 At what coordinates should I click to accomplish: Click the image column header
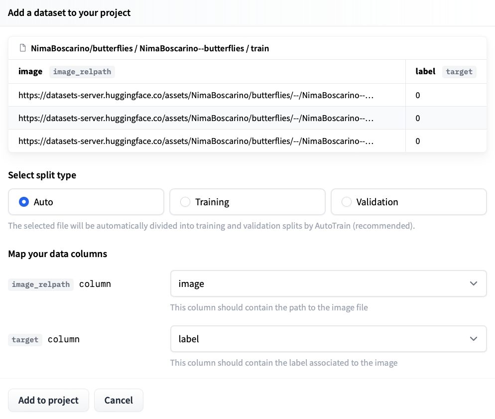tap(30, 71)
